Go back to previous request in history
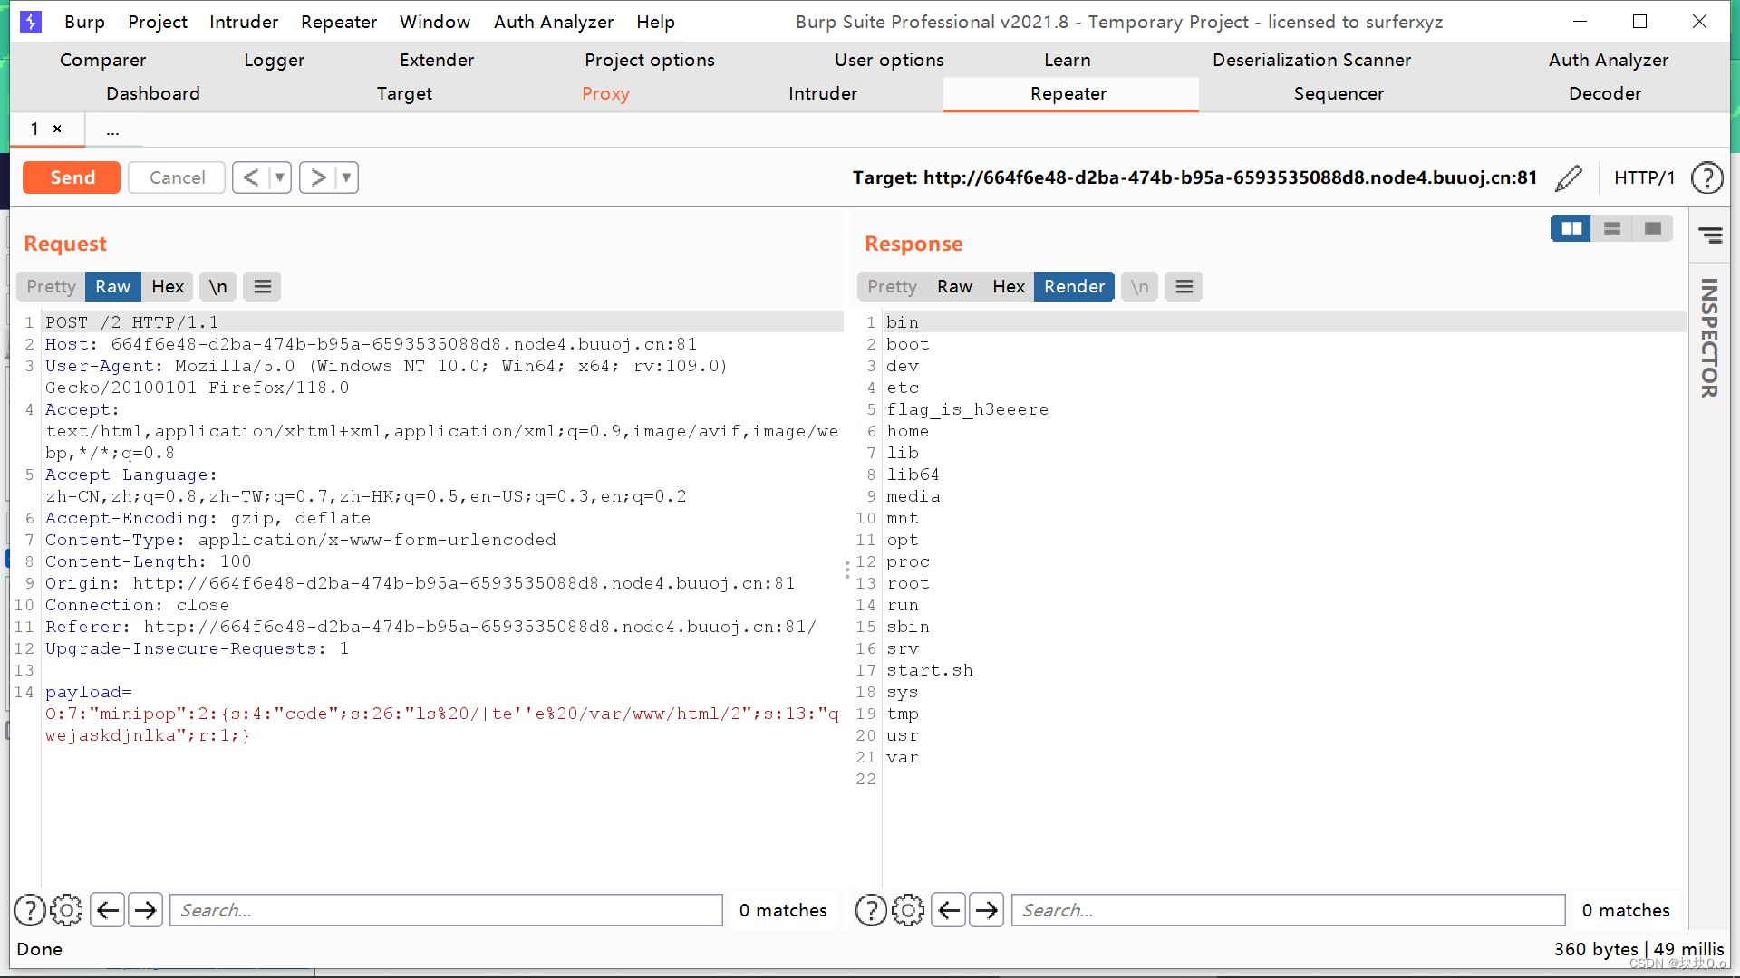The image size is (1740, 978). [x=251, y=177]
